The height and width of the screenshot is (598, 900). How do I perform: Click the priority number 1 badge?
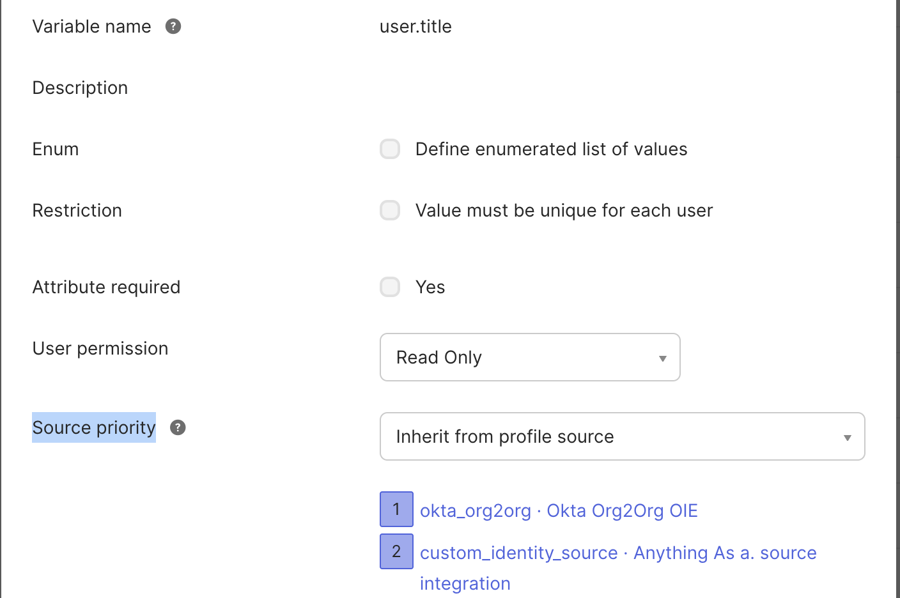coord(396,509)
